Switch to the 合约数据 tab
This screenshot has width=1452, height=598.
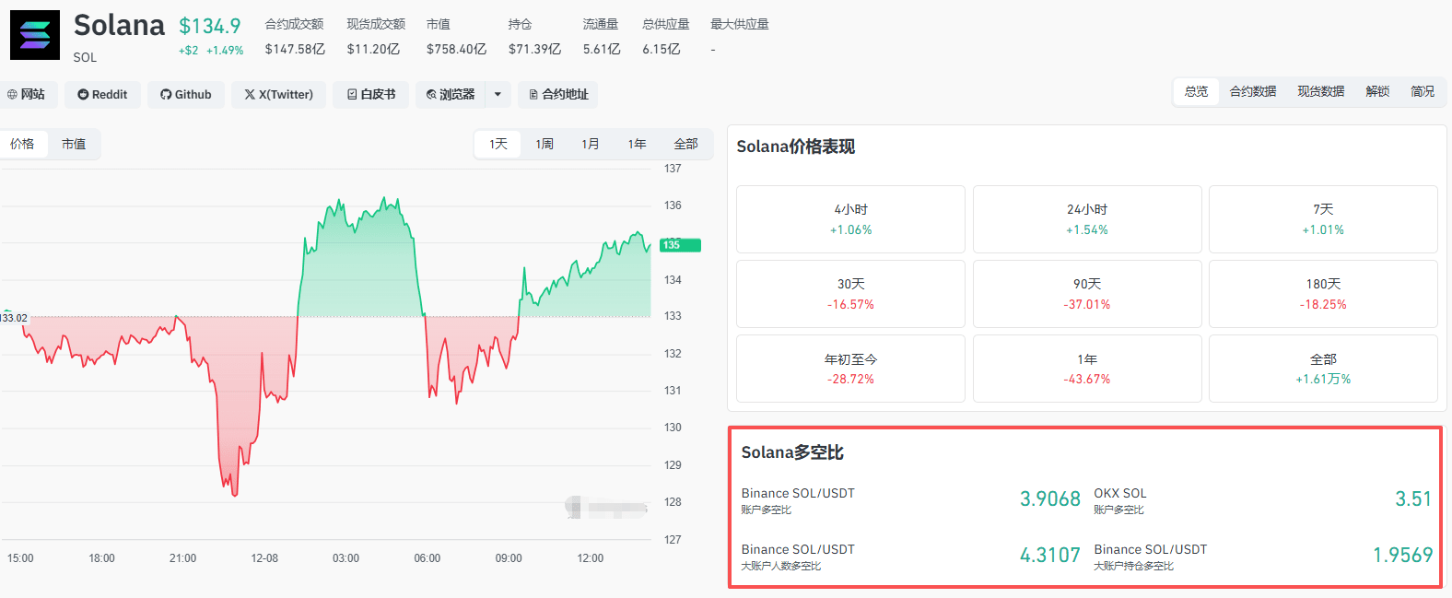tap(1253, 91)
